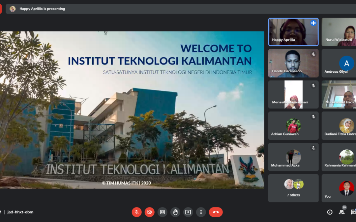
Task: Click presenter avatar in top banner
Action: pyautogui.click(x=13, y=9)
